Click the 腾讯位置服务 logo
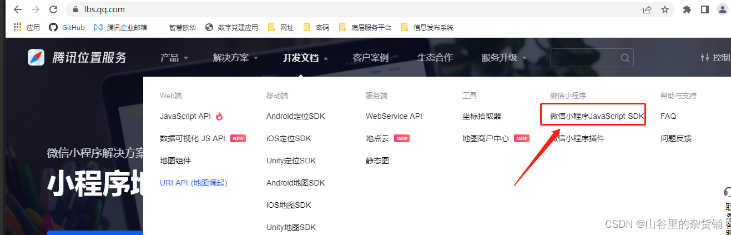This screenshot has height=235, width=731. coord(77,57)
